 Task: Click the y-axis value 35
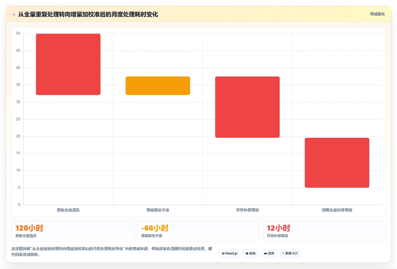coord(18,85)
